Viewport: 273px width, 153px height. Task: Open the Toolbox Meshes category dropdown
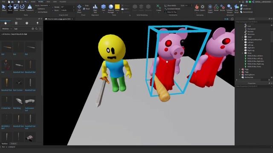click(x=7, y=28)
